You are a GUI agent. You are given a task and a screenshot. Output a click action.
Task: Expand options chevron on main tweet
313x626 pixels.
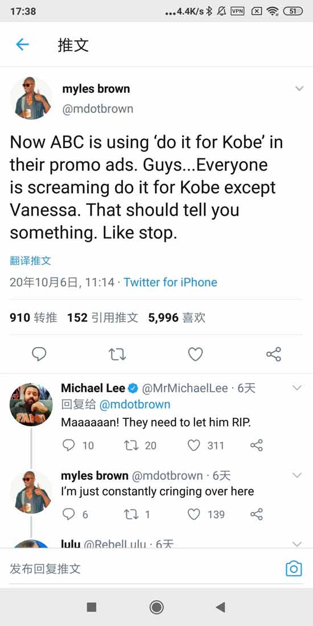pyautogui.click(x=299, y=89)
